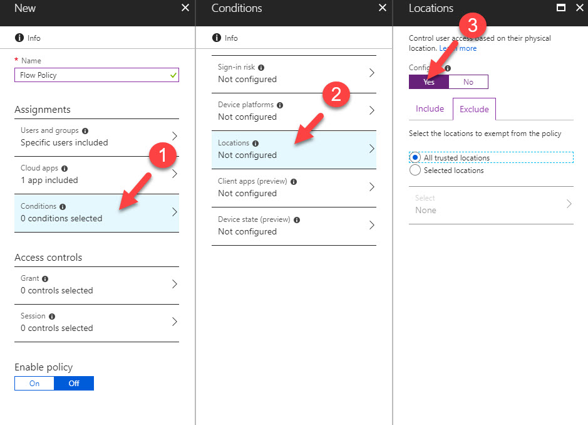This screenshot has width=588, height=425.
Task: Click the info icon beside Users and groups
Action: click(x=85, y=130)
